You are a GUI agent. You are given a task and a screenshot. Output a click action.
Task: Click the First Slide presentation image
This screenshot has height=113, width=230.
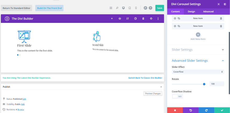pyautogui.click(x=24, y=36)
